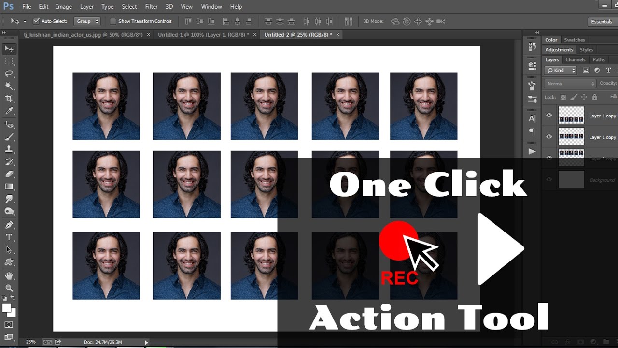Toggle lock image pixels brush icon
This screenshot has height=348, width=618.
573,97
